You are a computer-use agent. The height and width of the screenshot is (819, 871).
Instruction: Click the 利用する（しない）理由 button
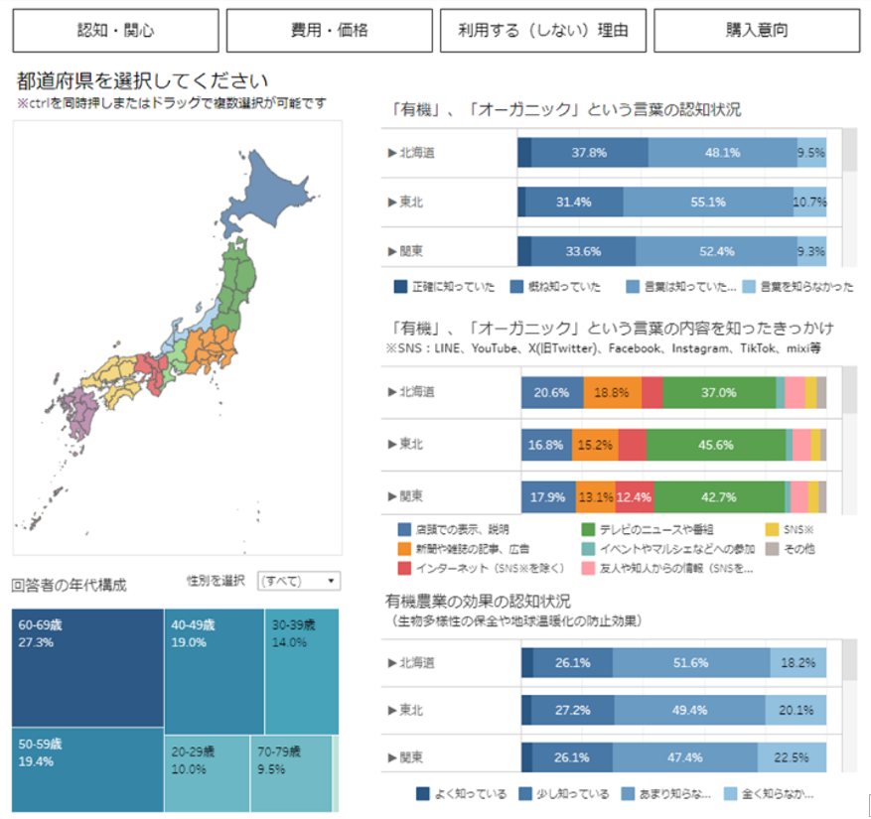(x=544, y=30)
